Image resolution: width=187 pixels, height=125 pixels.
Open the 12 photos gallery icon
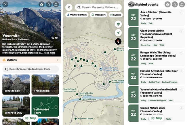click(54, 38)
